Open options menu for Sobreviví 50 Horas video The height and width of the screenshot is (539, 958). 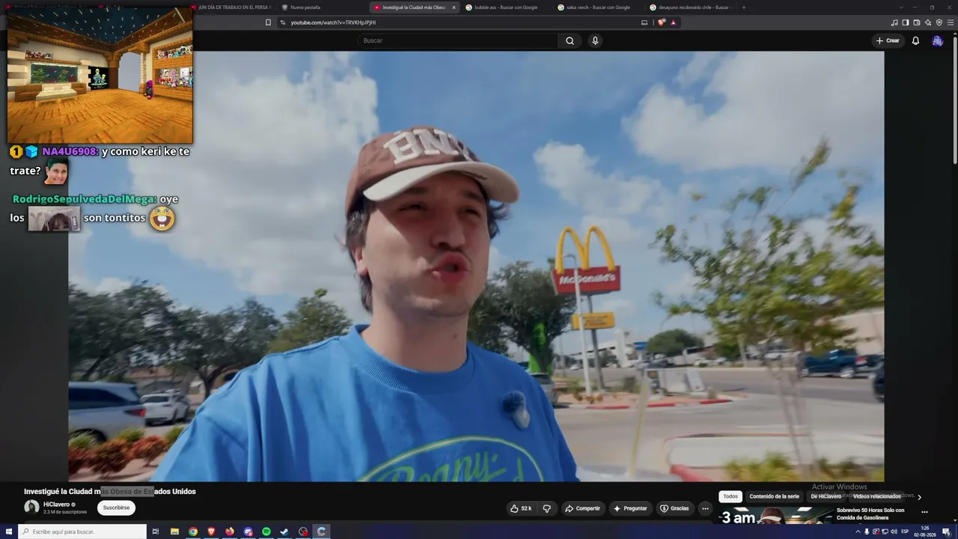(x=924, y=512)
